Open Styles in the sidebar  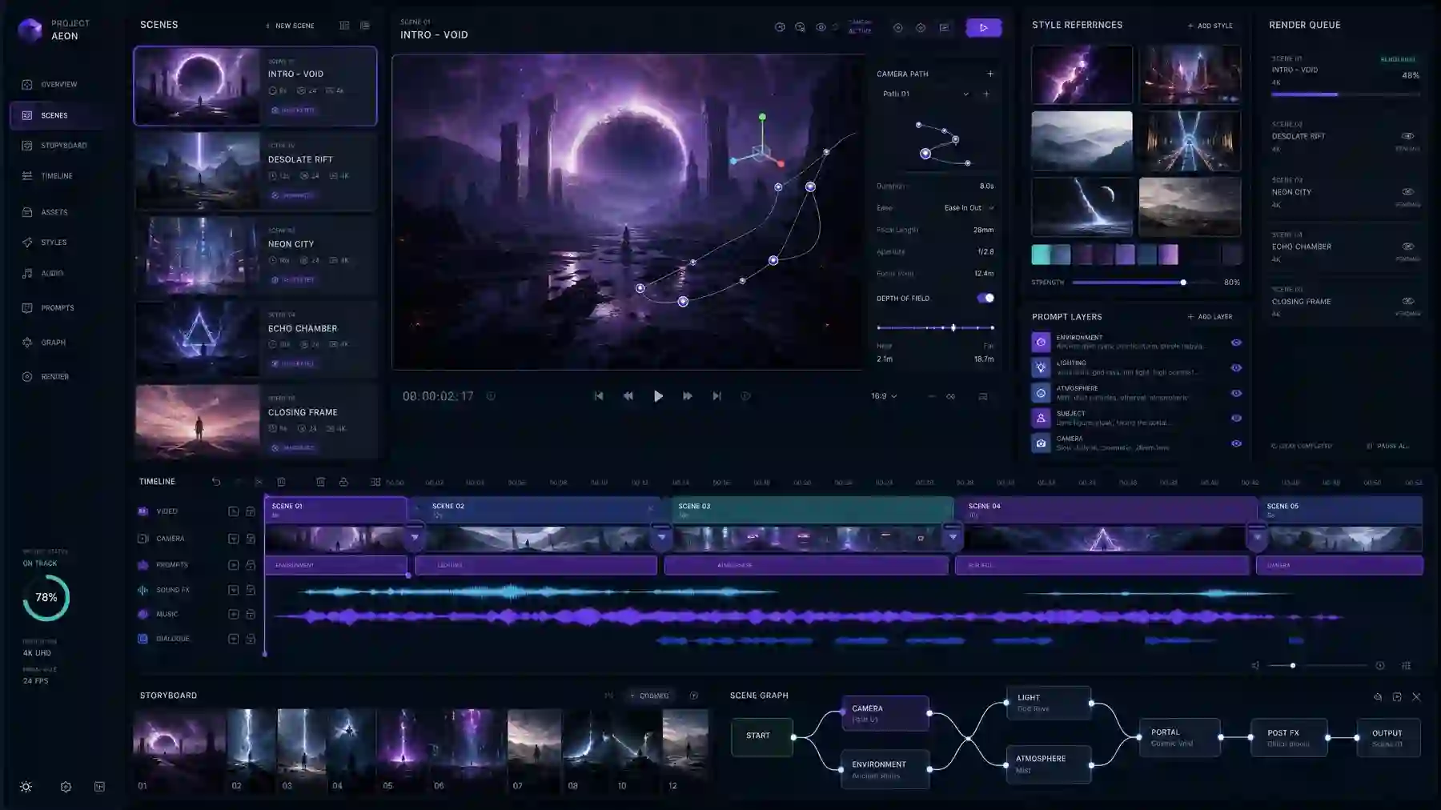(x=44, y=243)
